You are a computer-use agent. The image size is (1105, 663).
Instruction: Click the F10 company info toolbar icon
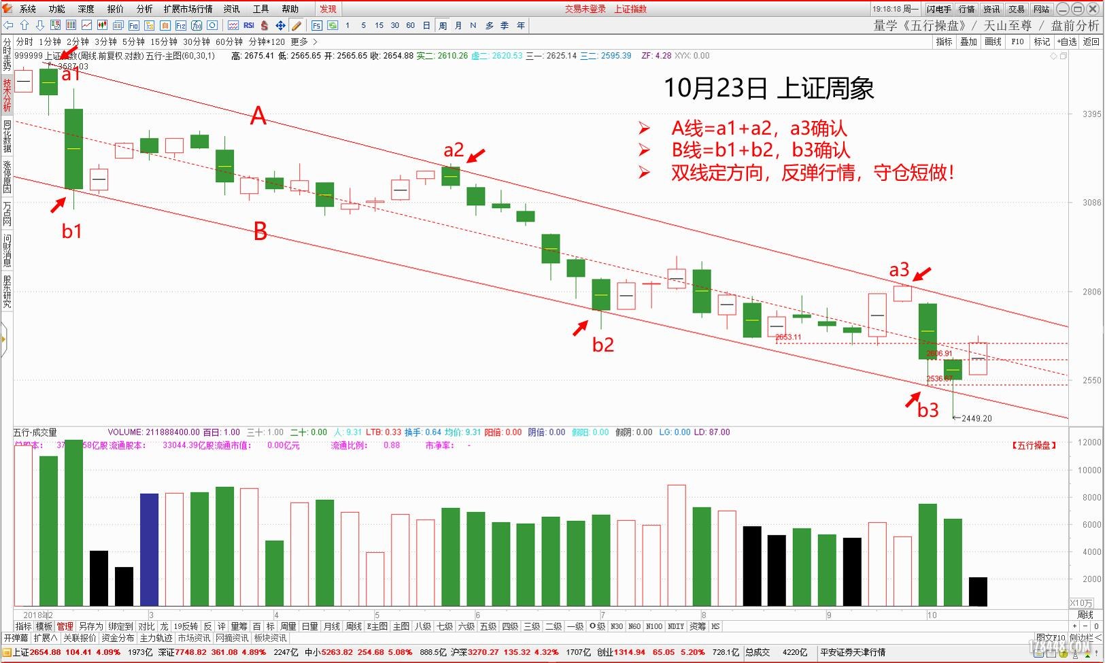pos(133,25)
